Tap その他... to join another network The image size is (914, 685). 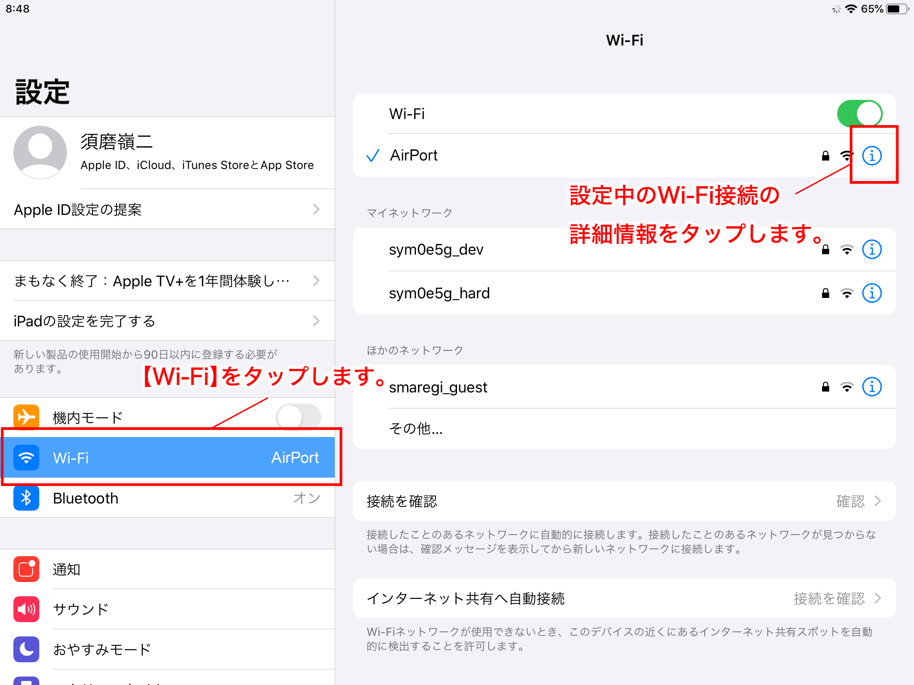416,429
